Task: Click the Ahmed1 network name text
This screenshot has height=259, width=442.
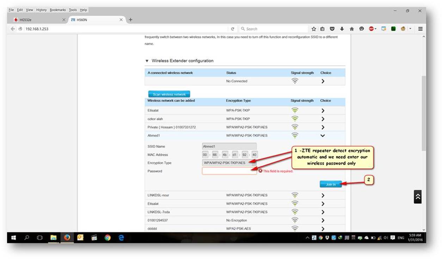Action: [153, 135]
